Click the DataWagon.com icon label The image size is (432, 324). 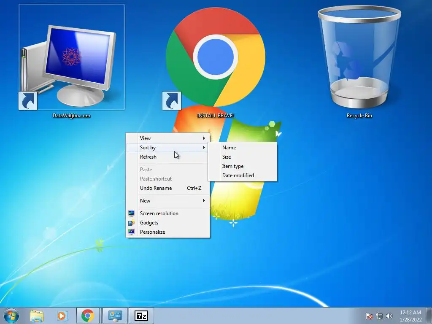click(72, 116)
